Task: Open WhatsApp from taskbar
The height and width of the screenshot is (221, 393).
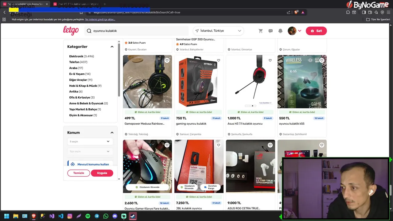Action: point(106,216)
